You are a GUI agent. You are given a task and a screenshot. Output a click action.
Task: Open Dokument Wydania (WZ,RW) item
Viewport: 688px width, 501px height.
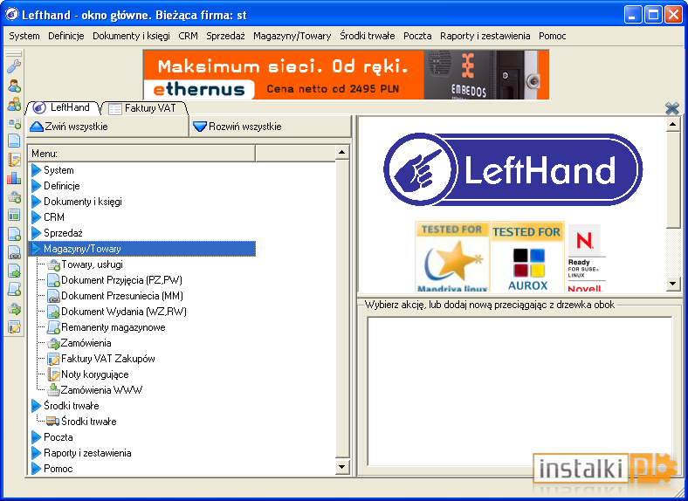pos(124,312)
